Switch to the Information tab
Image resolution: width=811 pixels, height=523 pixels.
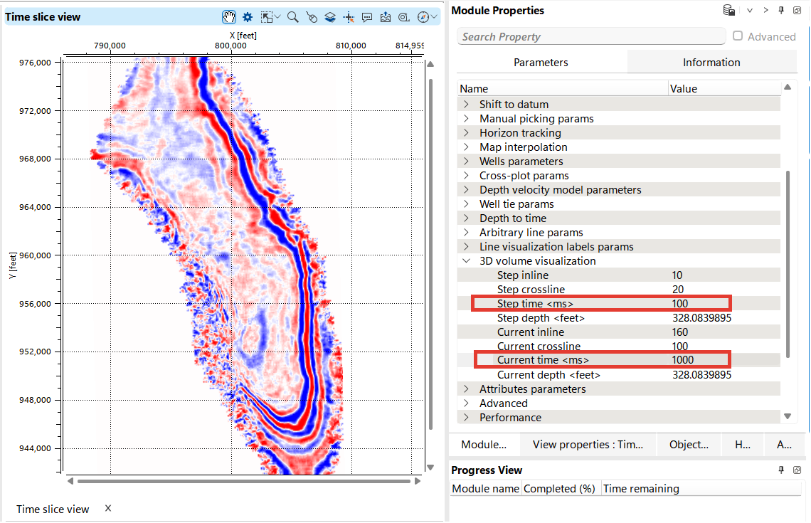711,63
